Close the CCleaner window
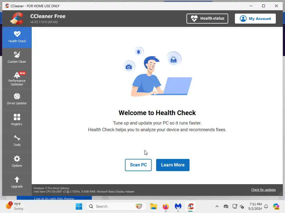 [x=276, y=6]
